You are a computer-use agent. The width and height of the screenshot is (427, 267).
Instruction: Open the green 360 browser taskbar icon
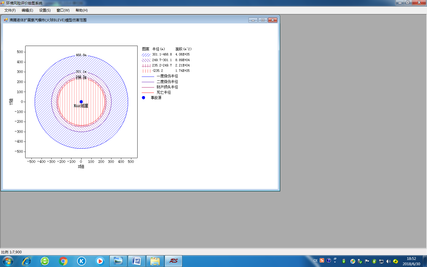pyautogui.click(x=45, y=261)
